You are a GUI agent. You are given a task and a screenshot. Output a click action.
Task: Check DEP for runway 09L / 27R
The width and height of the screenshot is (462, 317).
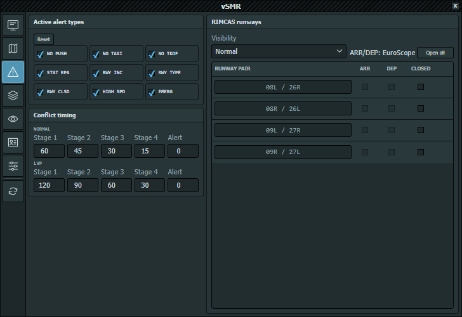(392, 130)
